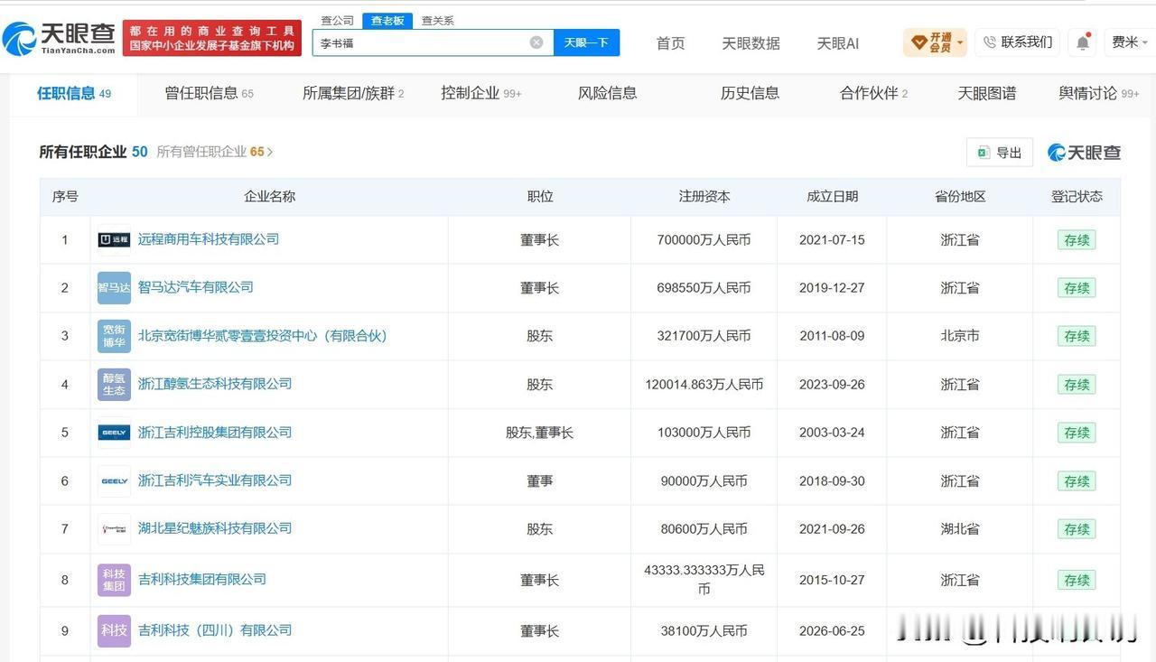The height and width of the screenshot is (662, 1156).
Task: Click Geely logo beside 浙江吉利汽车实业
Action: click(114, 481)
